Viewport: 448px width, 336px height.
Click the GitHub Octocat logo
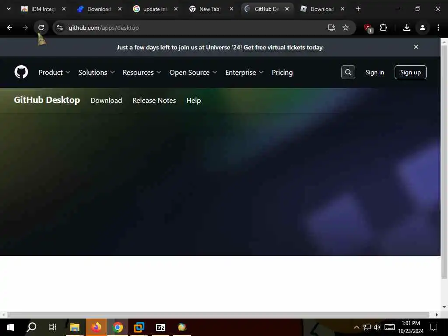(x=21, y=72)
